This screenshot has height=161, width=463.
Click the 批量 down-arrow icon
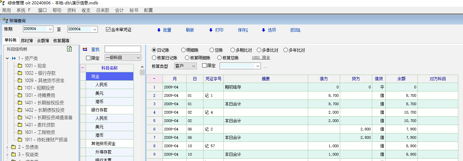(x=159, y=30)
